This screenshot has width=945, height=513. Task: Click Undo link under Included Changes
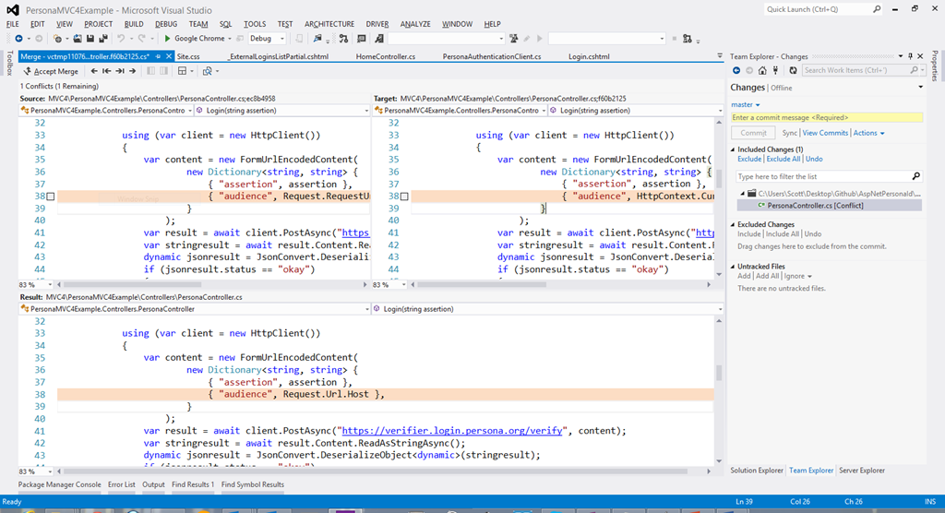814,159
